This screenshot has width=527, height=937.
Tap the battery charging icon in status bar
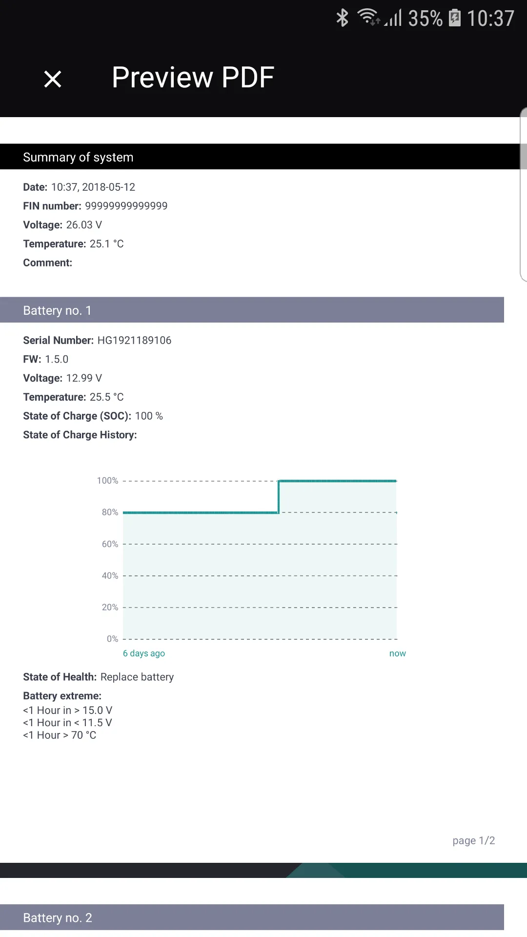(x=455, y=18)
